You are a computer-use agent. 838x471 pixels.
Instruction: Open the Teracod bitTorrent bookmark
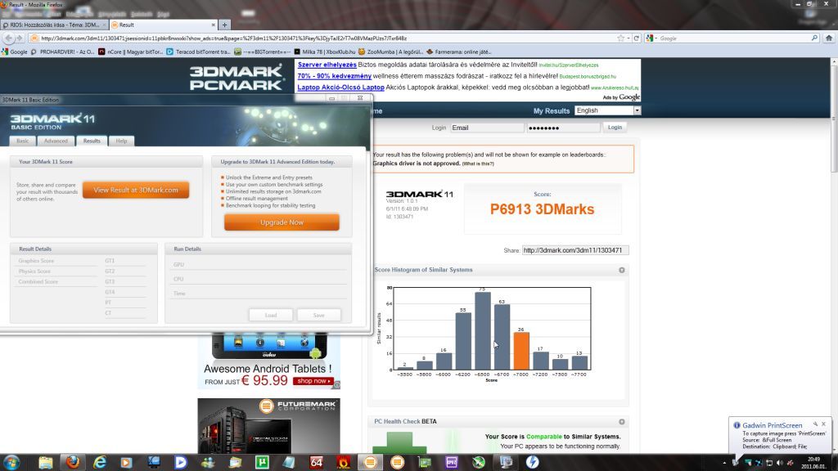click(x=198, y=52)
